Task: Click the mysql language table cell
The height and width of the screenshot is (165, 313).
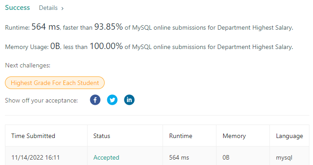Action: 284,158
